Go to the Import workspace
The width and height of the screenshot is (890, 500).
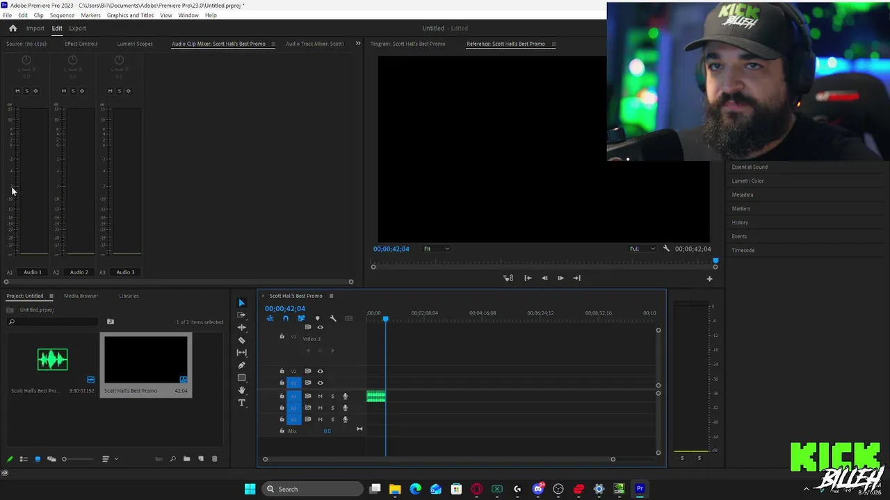35,28
